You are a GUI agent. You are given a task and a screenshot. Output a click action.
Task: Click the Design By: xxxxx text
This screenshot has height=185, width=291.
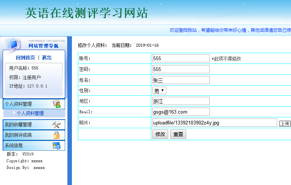tap(25, 167)
